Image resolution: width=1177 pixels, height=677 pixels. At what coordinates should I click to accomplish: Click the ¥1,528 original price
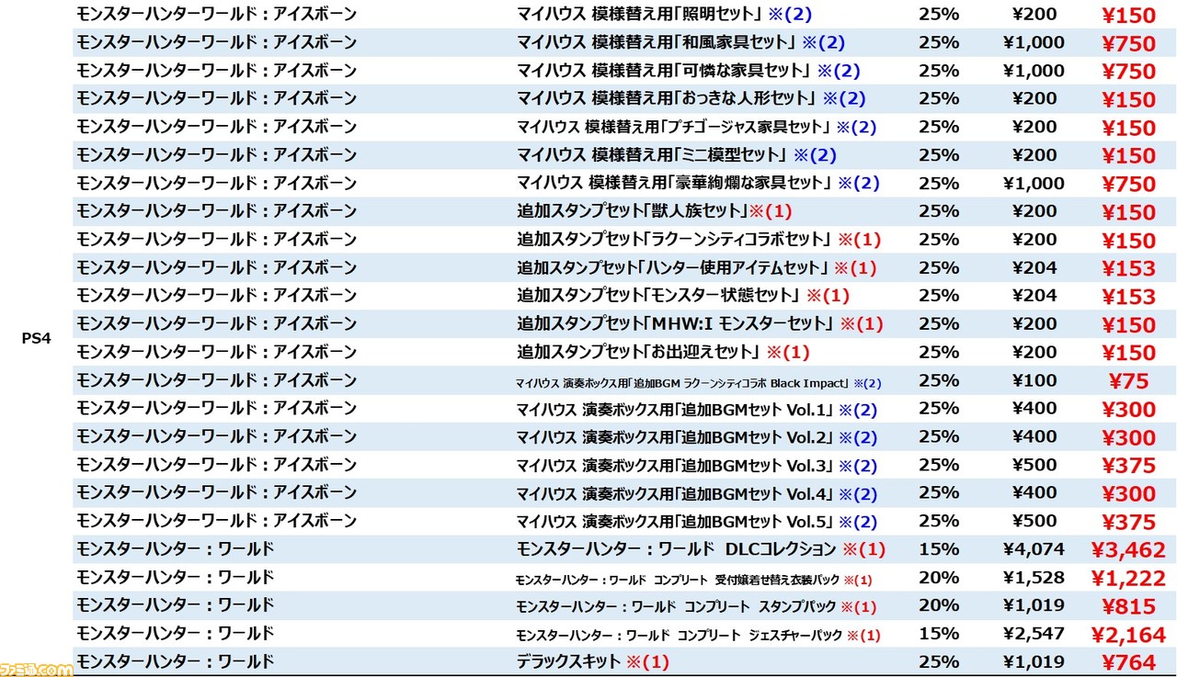click(1034, 577)
